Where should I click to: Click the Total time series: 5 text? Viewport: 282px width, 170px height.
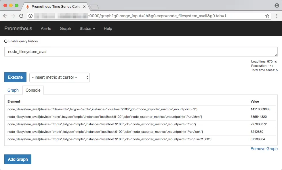(x=264, y=70)
